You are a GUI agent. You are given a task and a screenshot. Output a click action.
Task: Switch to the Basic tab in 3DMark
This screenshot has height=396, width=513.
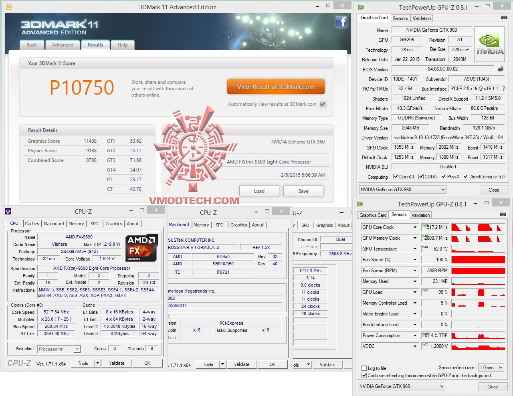pos(32,45)
